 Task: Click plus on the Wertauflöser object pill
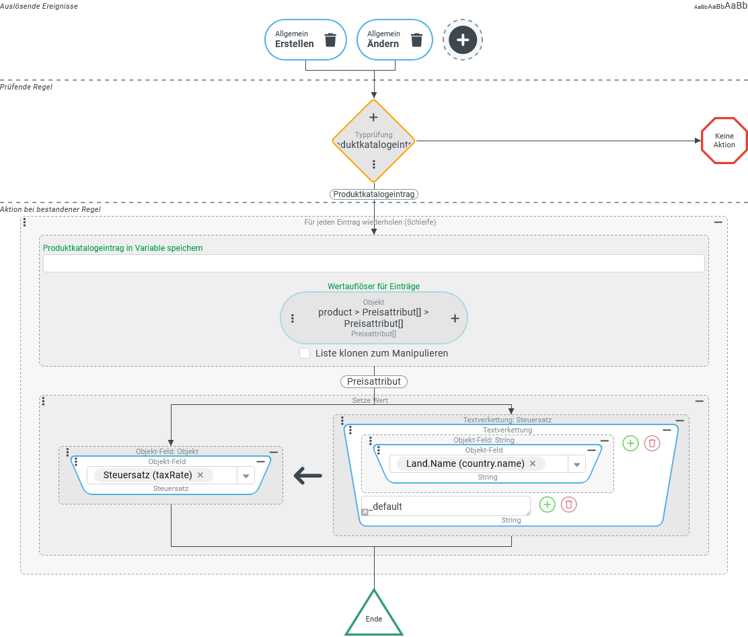[x=455, y=319]
